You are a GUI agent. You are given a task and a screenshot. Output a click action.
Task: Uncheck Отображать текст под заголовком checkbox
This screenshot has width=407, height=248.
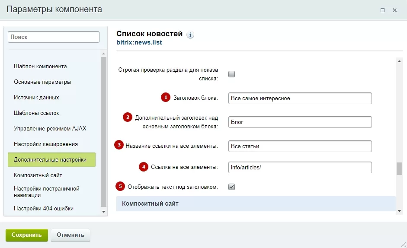pos(231,187)
